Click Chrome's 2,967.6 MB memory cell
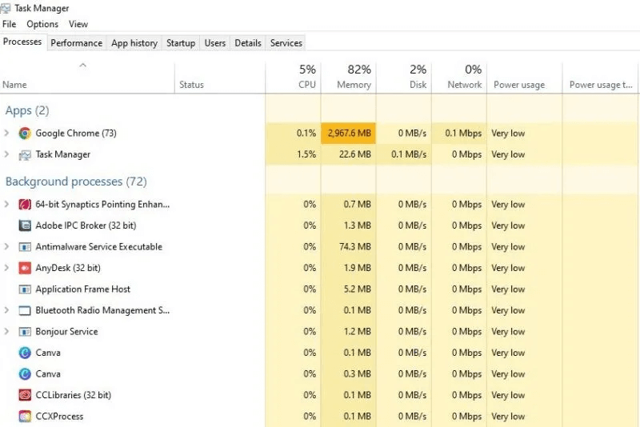Image resolution: width=640 pixels, height=427 pixels. click(x=349, y=133)
